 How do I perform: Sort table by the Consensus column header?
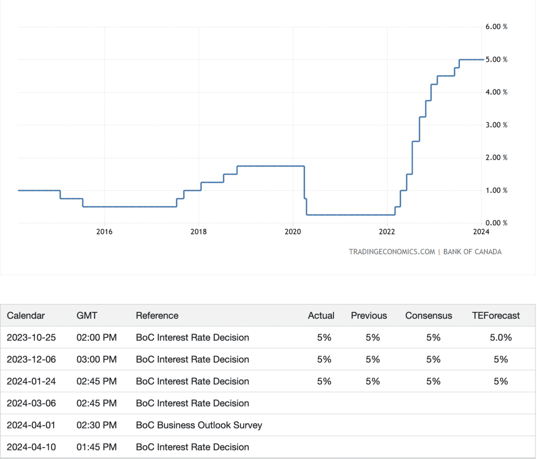429,315
